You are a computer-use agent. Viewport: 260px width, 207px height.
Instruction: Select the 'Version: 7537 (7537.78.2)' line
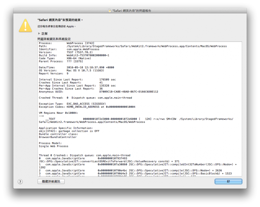[66, 52]
